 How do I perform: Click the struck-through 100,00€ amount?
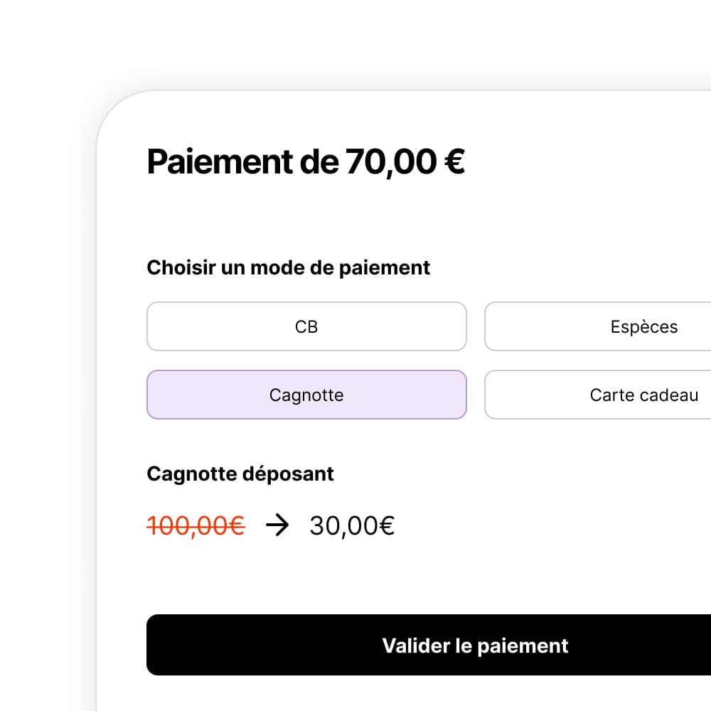pos(196,525)
